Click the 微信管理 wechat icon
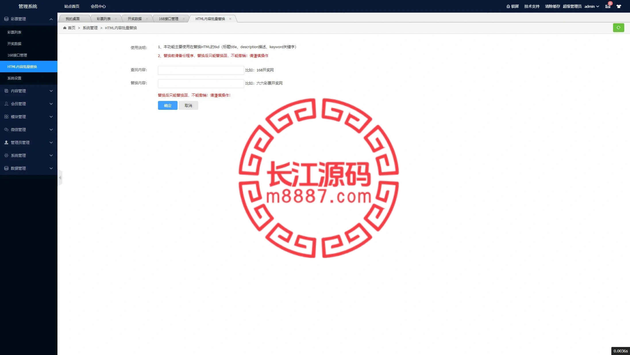The width and height of the screenshot is (630, 355). [6, 130]
